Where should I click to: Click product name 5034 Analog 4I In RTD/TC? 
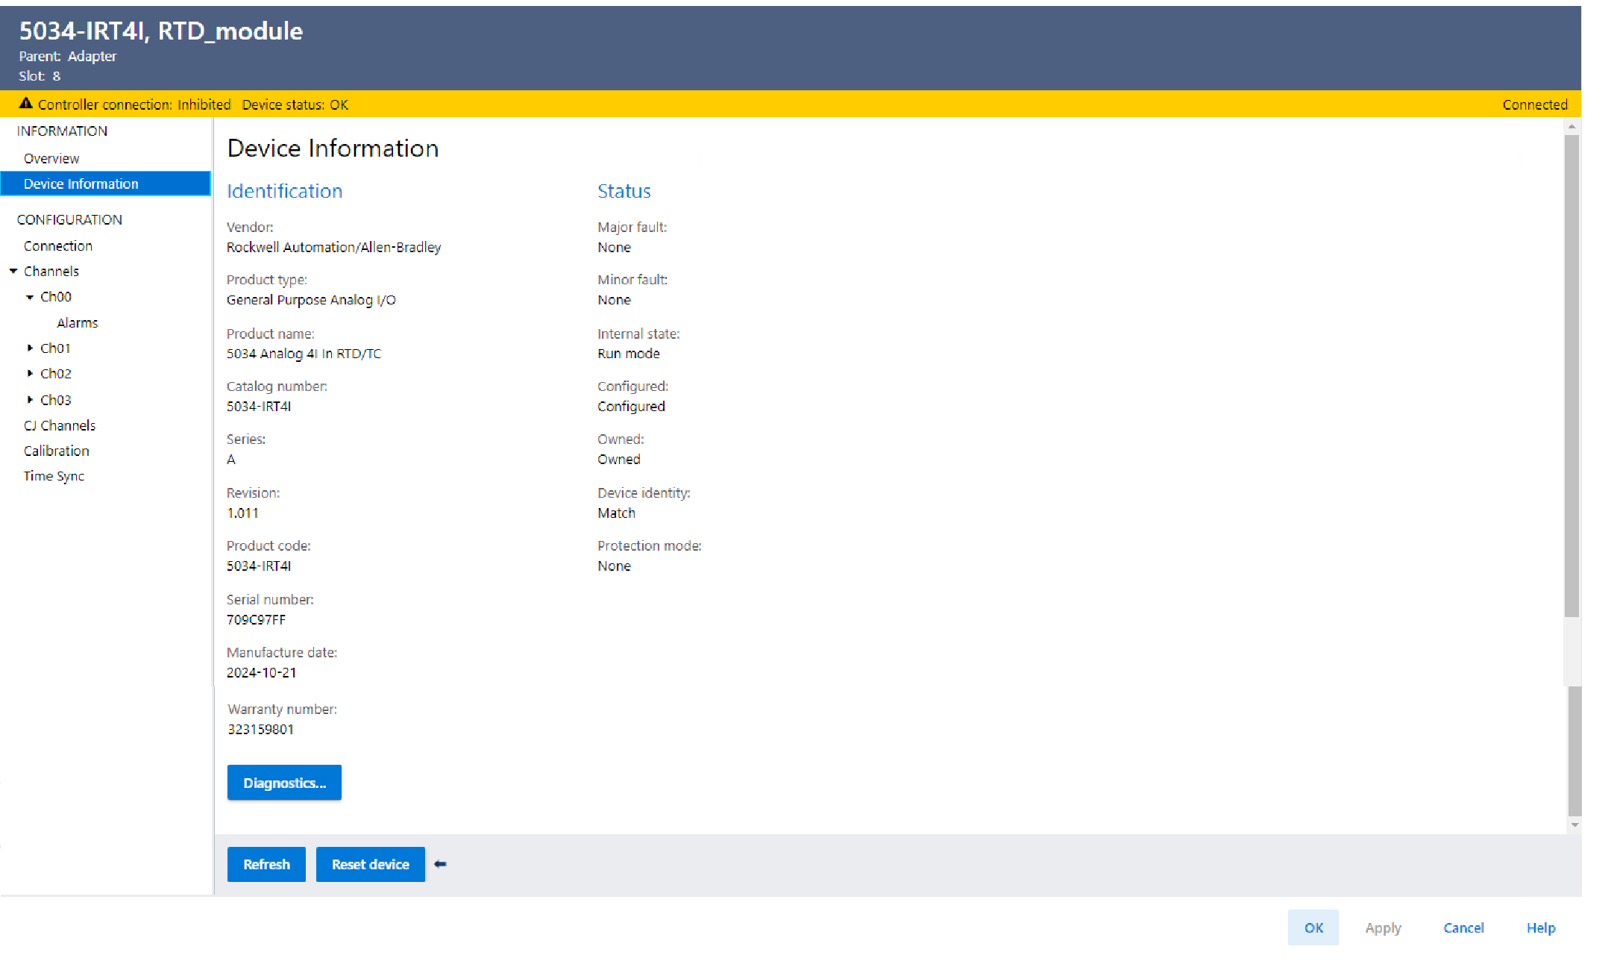pos(304,353)
